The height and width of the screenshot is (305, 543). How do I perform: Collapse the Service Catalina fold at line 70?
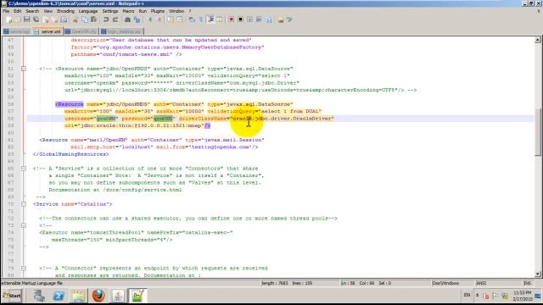[24, 204]
